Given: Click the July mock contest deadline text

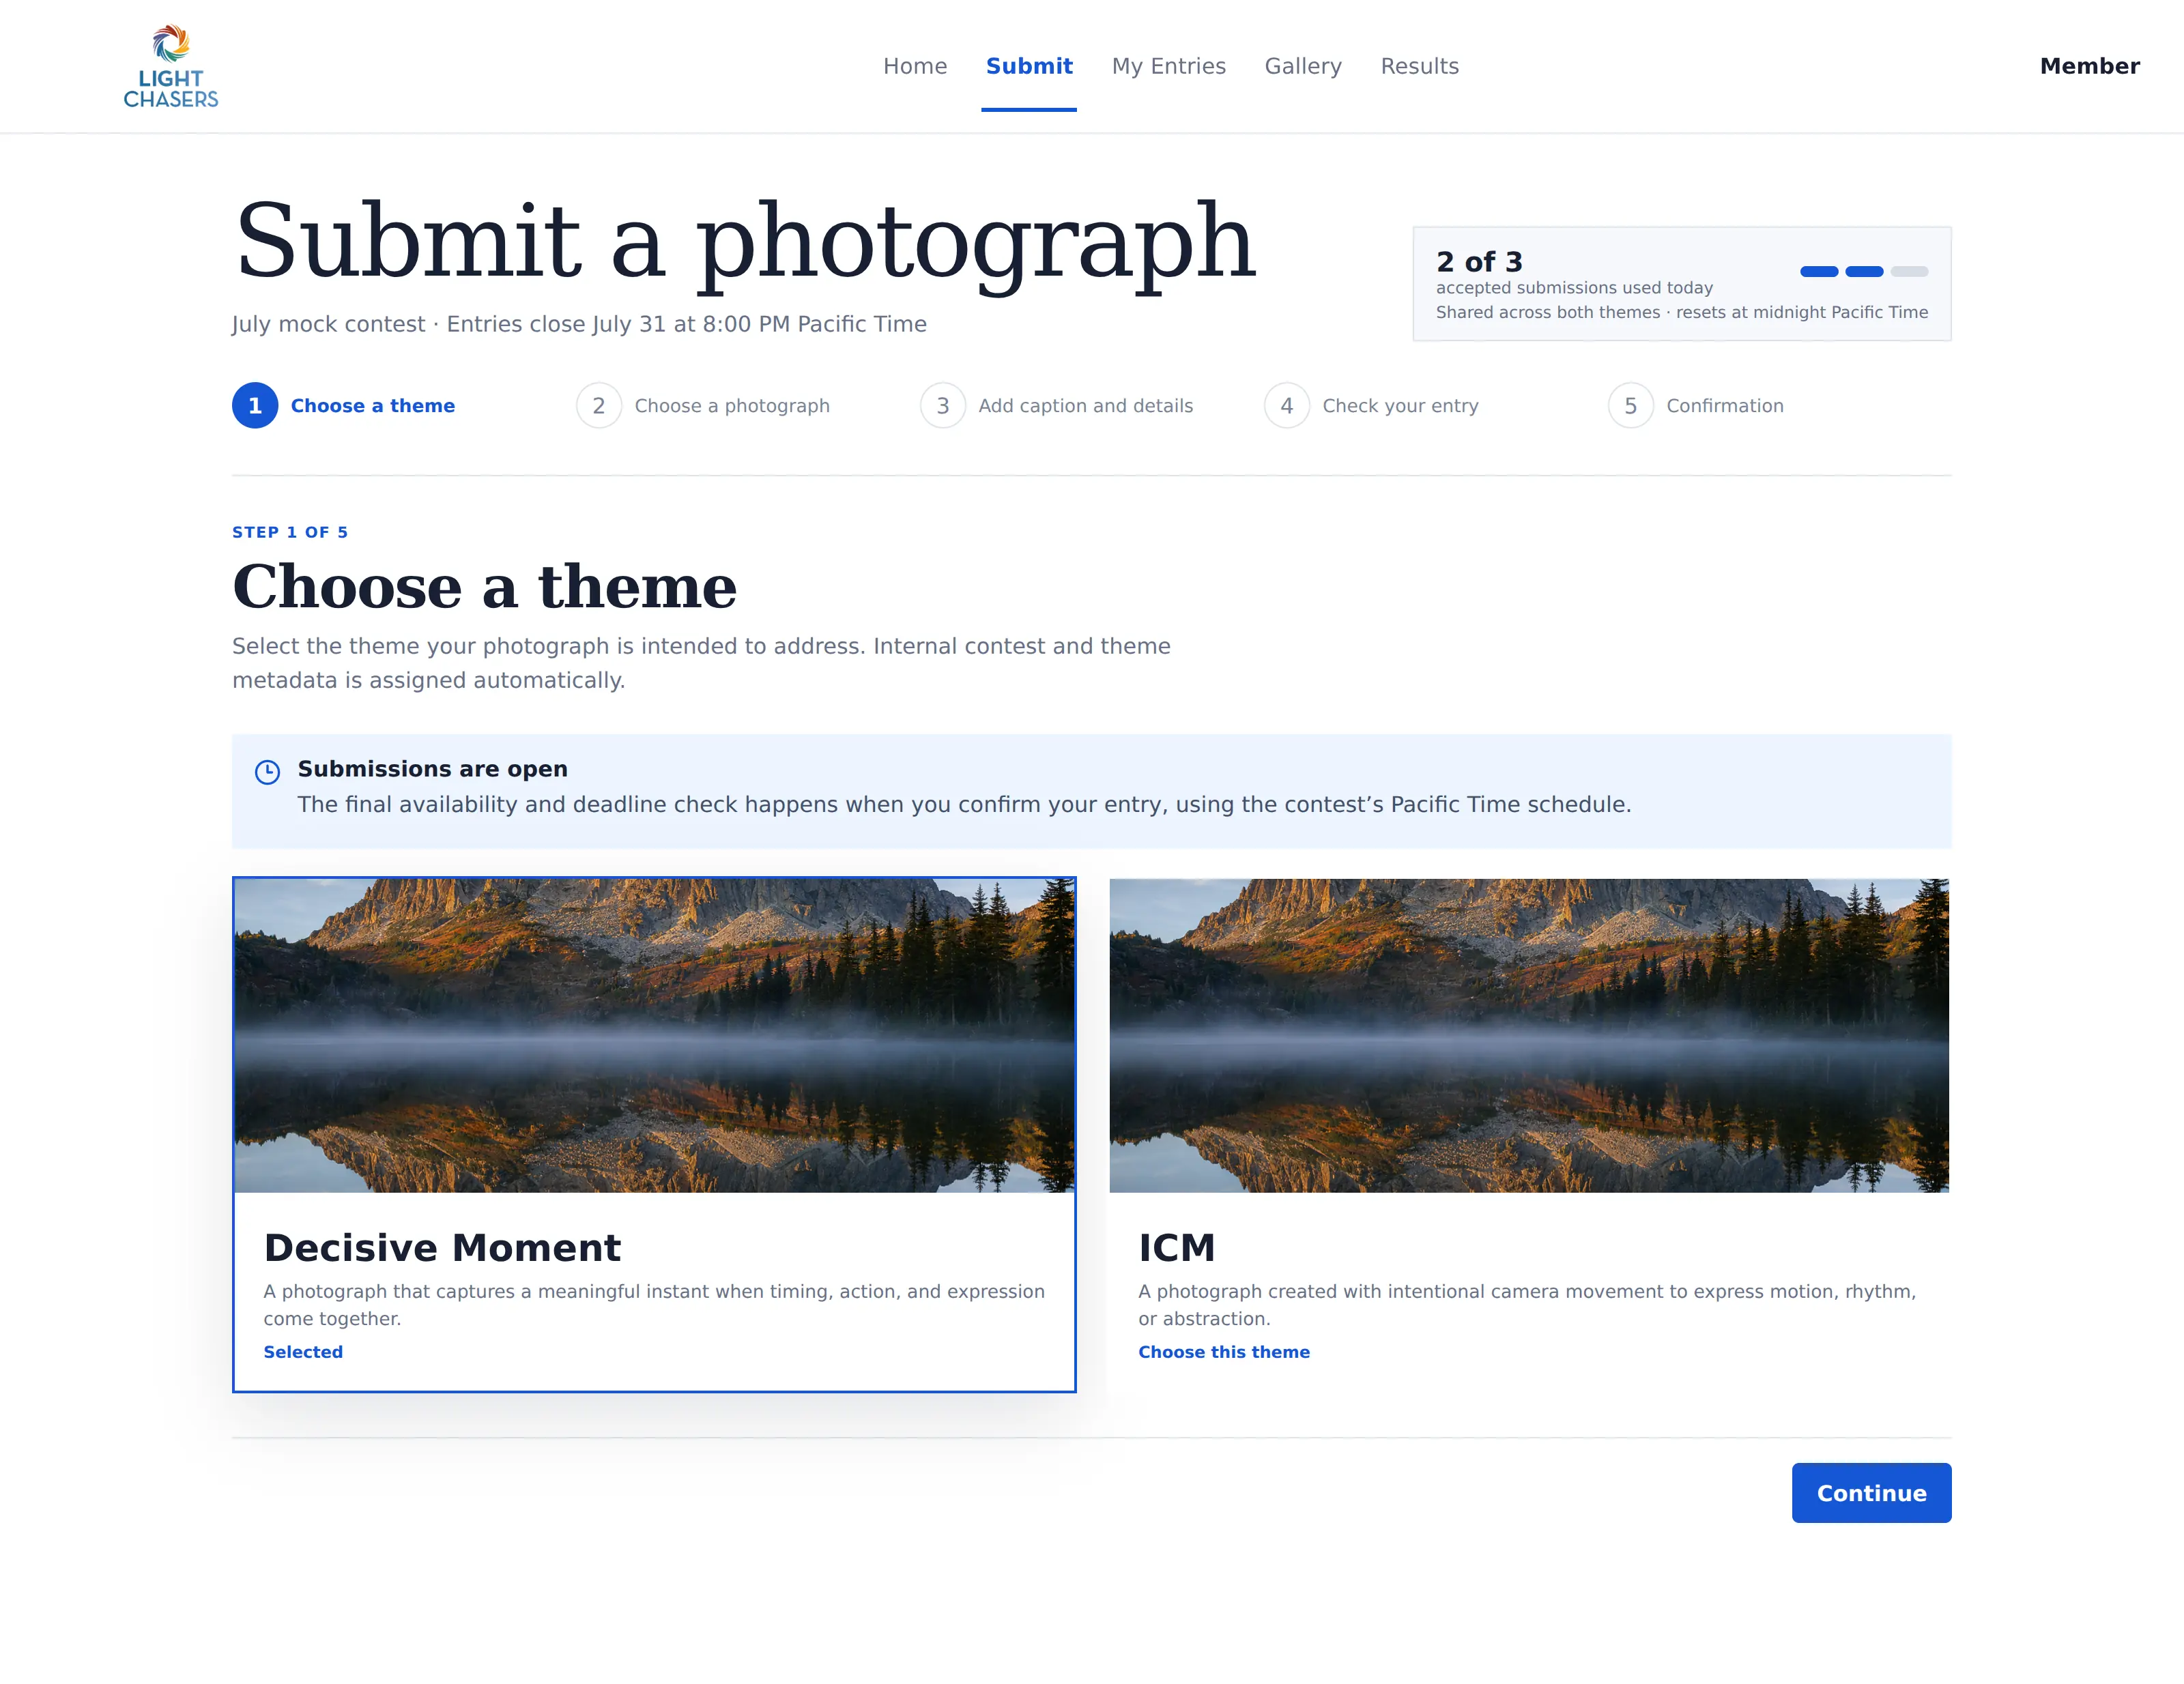Looking at the screenshot, I should click(579, 324).
